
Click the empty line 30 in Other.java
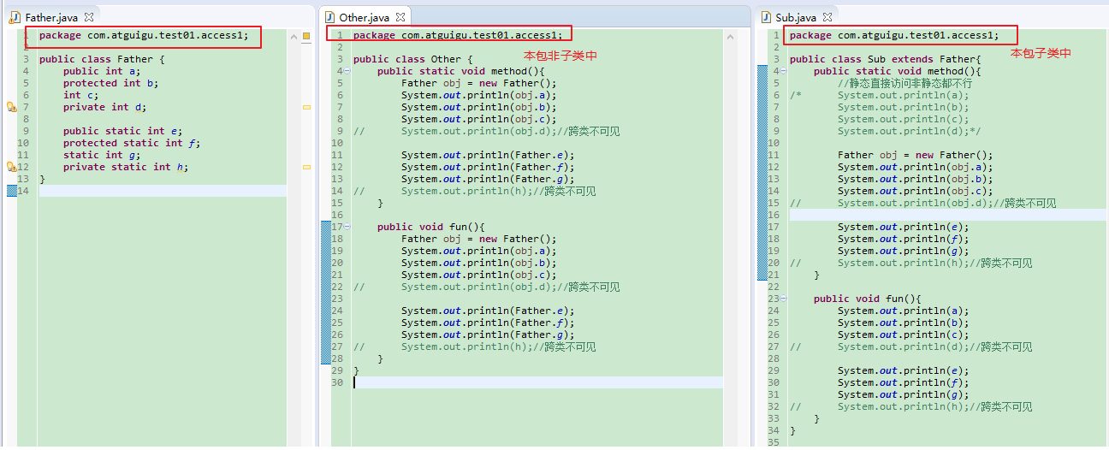pyautogui.click(x=537, y=382)
